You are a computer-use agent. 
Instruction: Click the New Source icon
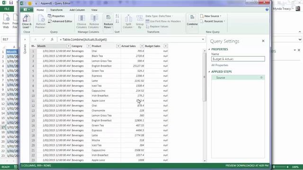[202, 16]
